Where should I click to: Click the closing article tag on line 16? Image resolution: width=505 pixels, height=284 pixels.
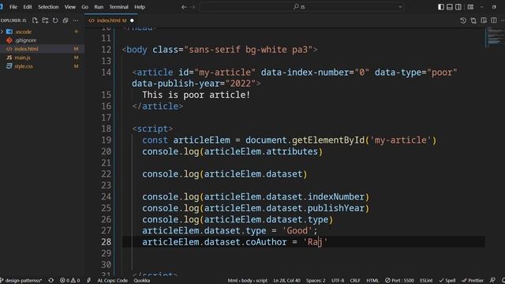tap(158, 106)
